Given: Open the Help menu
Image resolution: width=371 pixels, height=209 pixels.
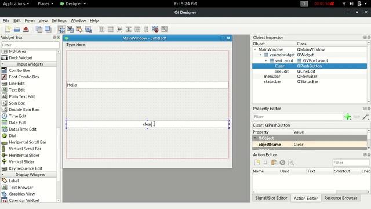Looking at the screenshot, I should pos(94,21).
